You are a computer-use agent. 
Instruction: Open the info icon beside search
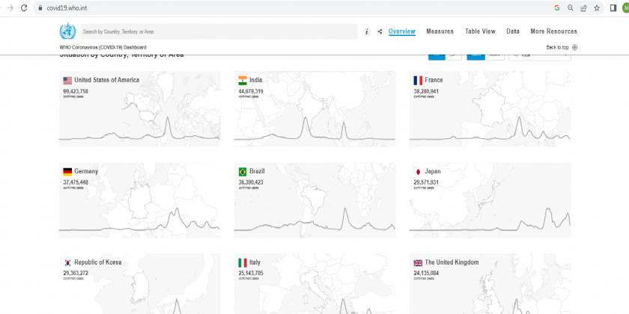click(x=366, y=32)
